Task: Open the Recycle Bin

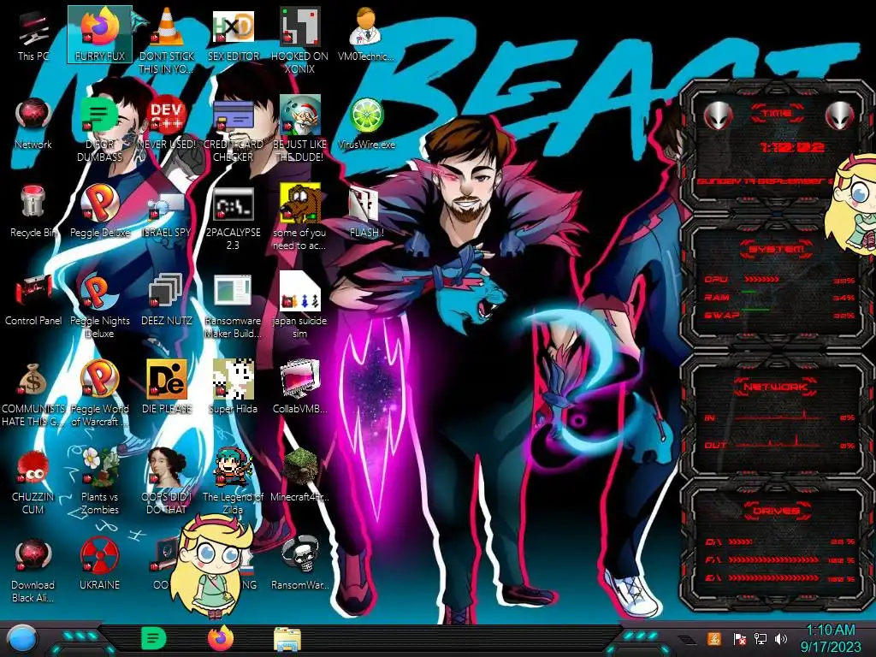Action: [x=33, y=211]
